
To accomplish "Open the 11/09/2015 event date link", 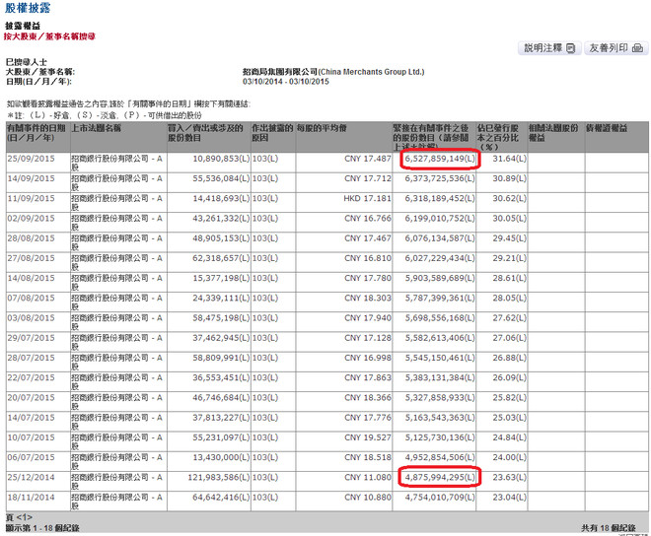I will pyautogui.click(x=31, y=198).
